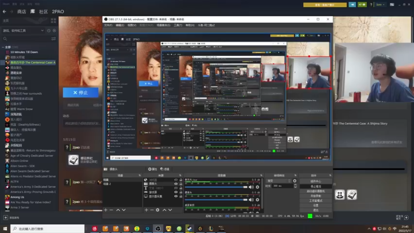
Task: Toggle lock on the display capture source
Action: click(181, 196)
